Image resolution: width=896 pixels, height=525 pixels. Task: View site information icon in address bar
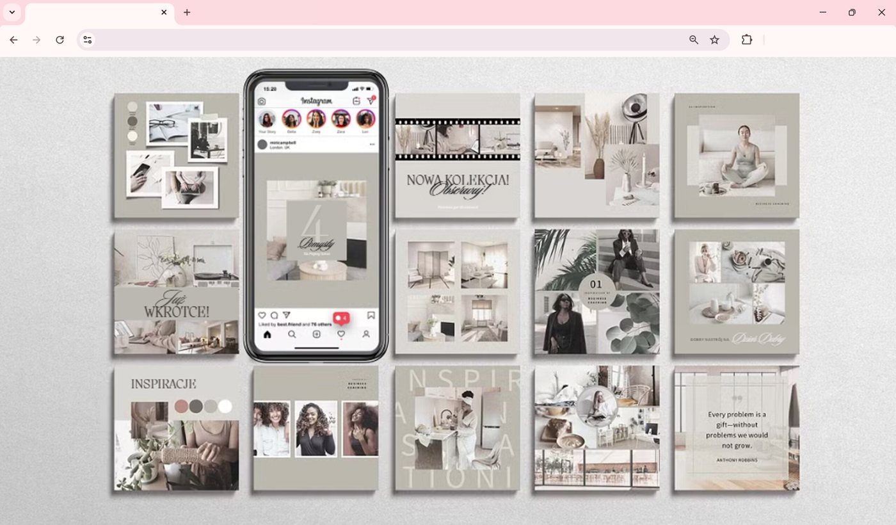(x=88, y=40)
